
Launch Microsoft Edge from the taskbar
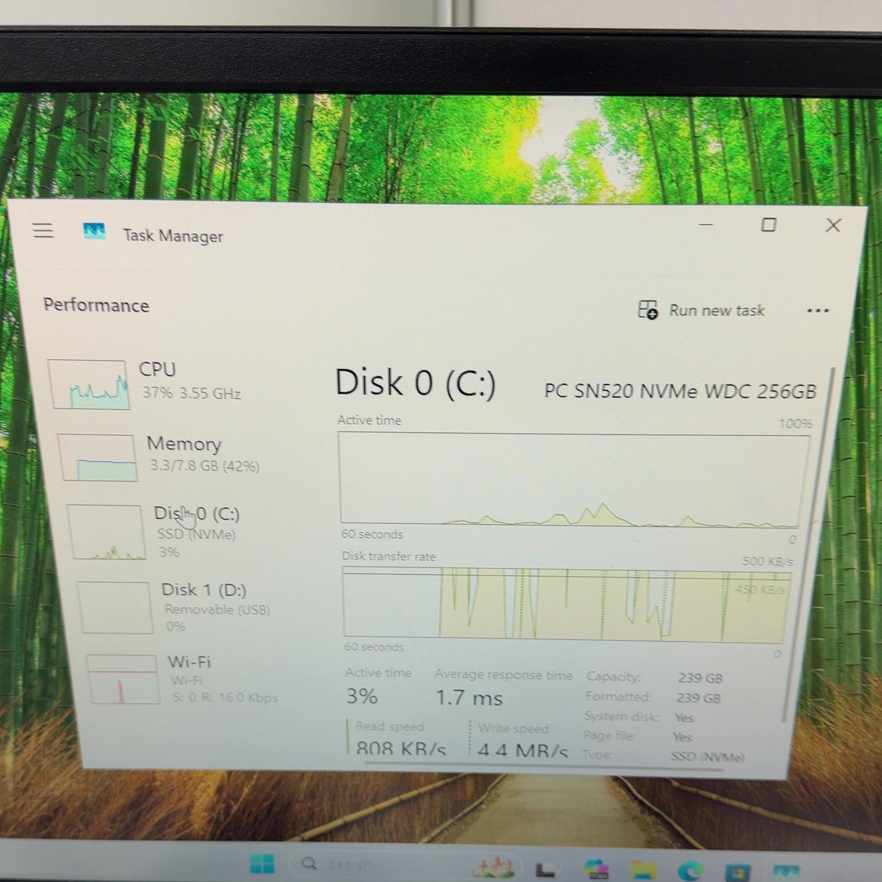point(690,871)
